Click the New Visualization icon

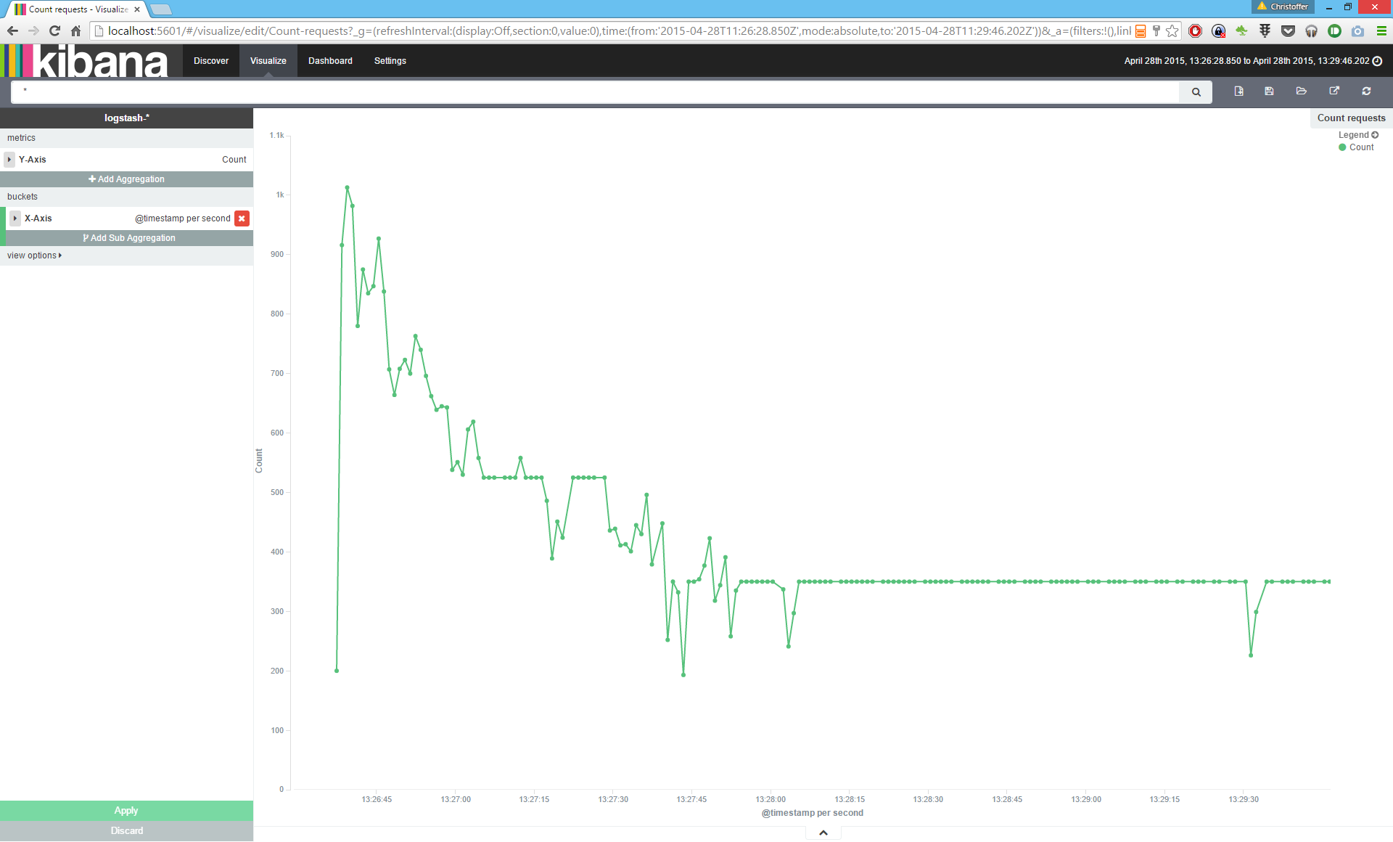tap(1238, 91)
